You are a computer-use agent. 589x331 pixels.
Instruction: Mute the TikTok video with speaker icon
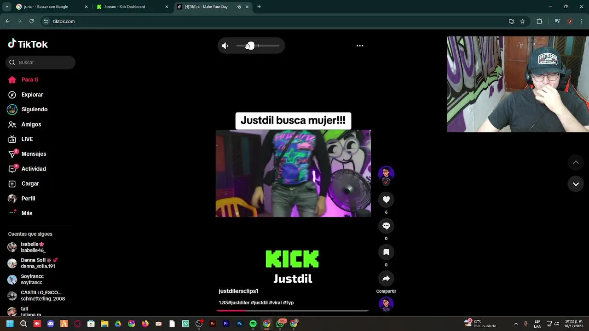[225, 46]
